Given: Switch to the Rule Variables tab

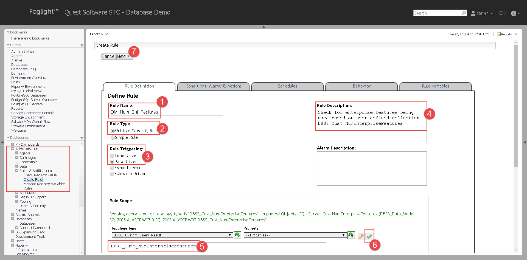Looking at the screenshot, I should point(435,86).
